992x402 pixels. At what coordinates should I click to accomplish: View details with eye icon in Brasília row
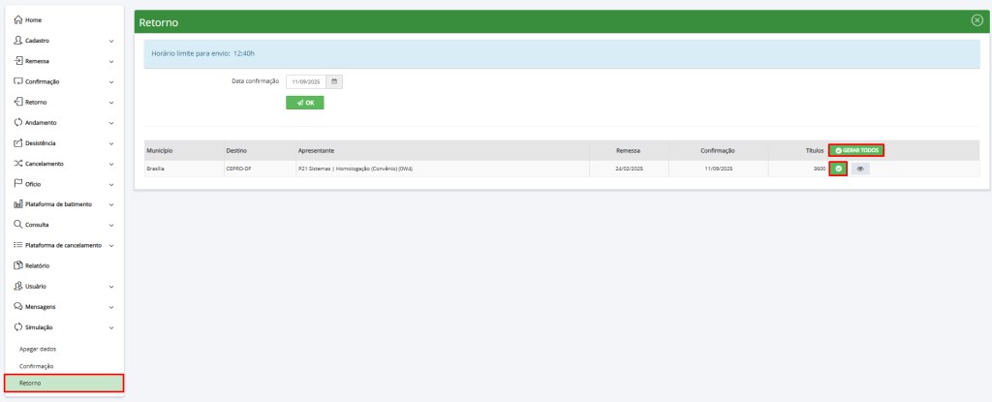pos(860,169)
